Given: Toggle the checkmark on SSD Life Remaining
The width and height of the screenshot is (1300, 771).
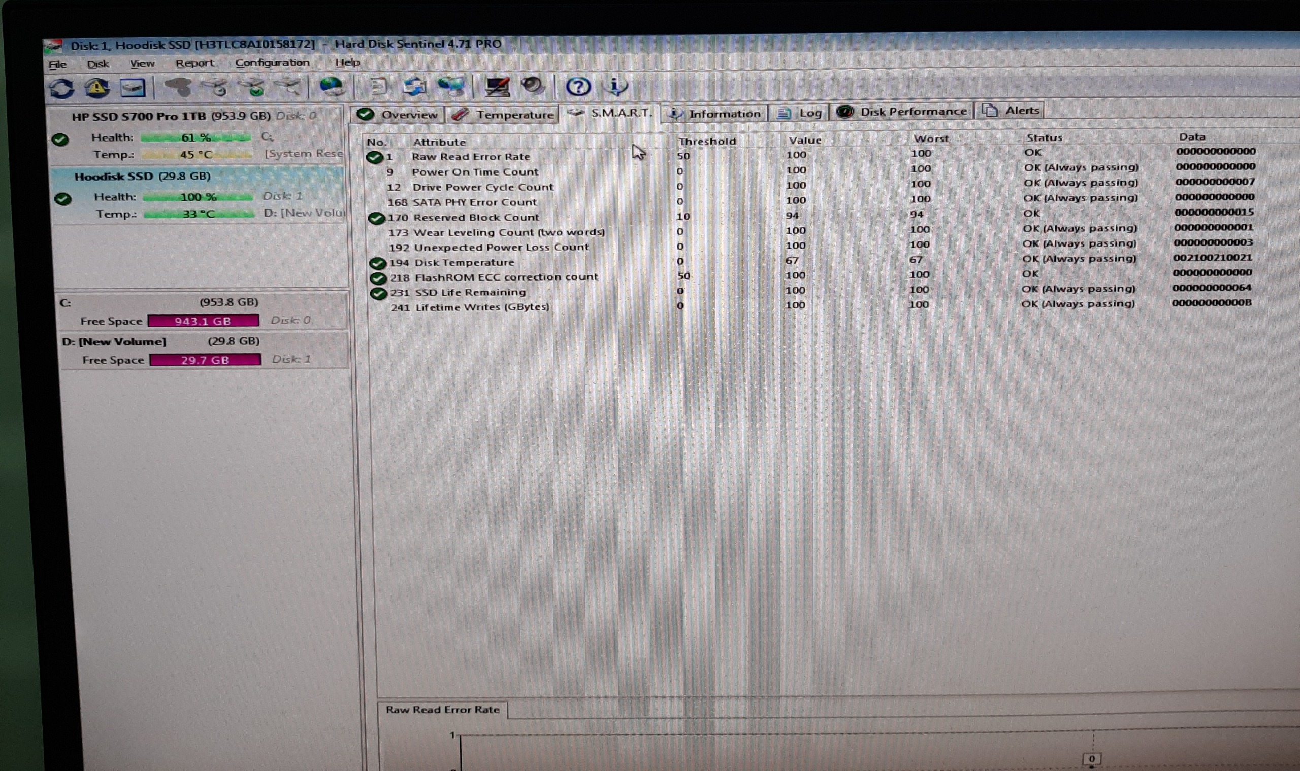Looking at the screenshot, I should [x=378, y=294].
